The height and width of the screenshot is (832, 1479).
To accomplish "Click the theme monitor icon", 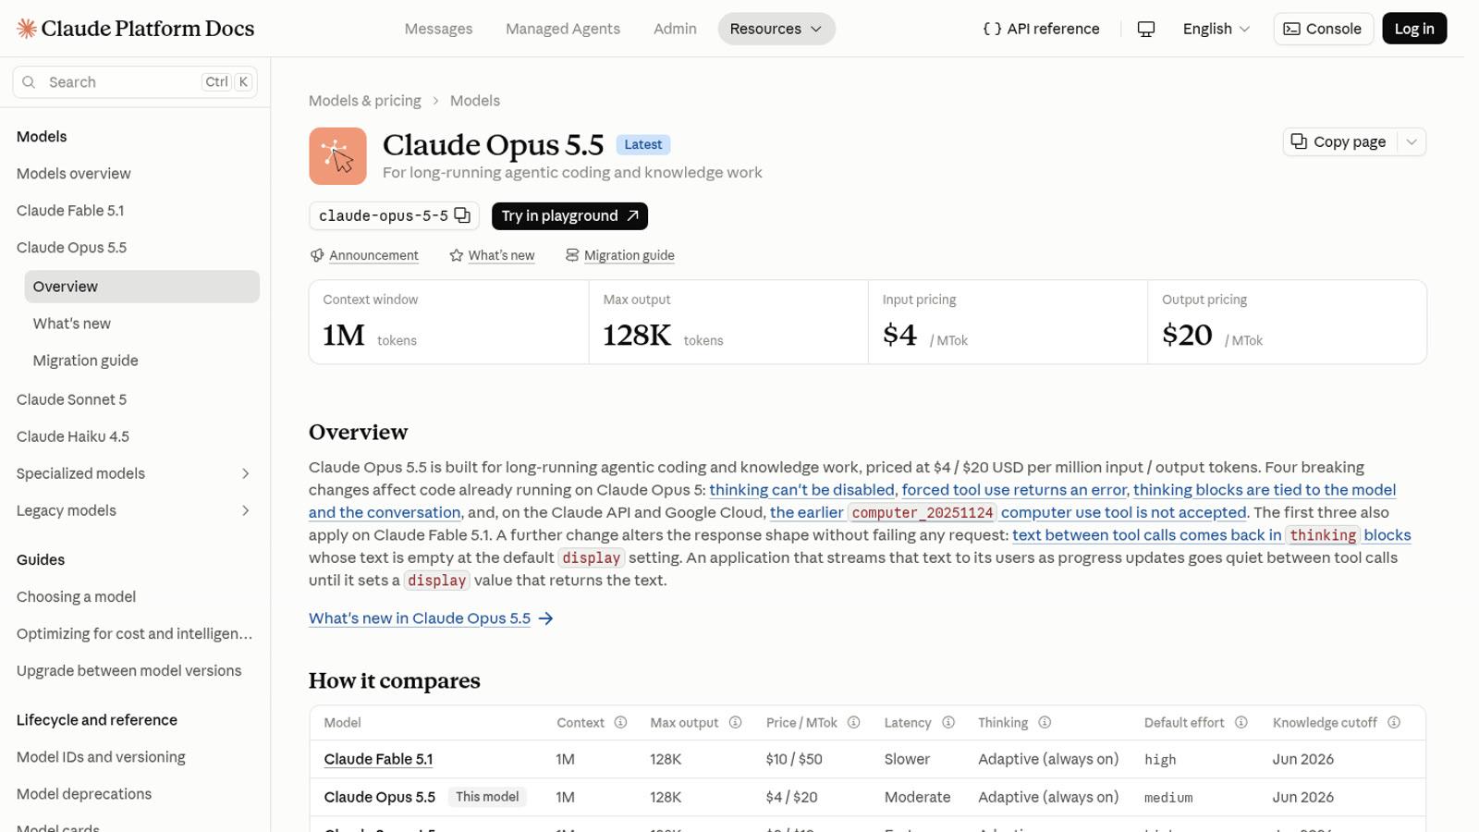I will click(x=1145, y=29).
